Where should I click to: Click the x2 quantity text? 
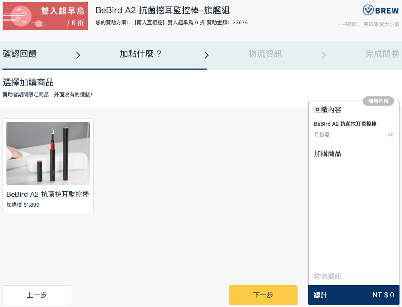(x=391, y=135)
